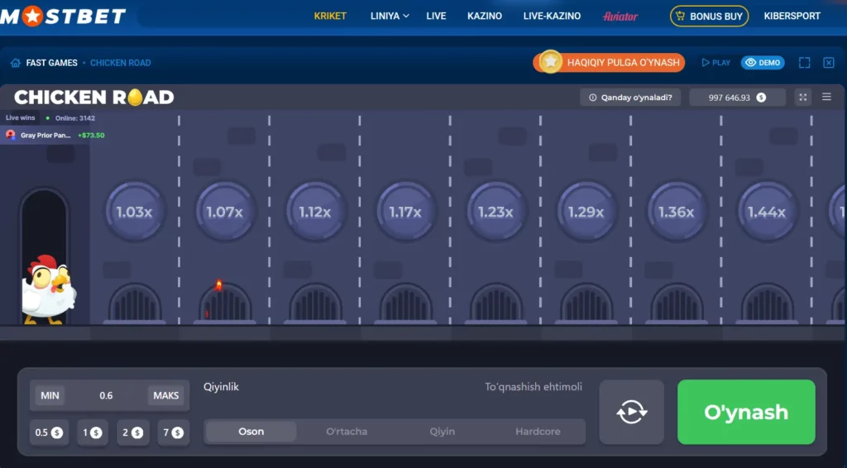Select the Hardcore difficulty
Screen dimensions: 847x468
pos(538,432)
